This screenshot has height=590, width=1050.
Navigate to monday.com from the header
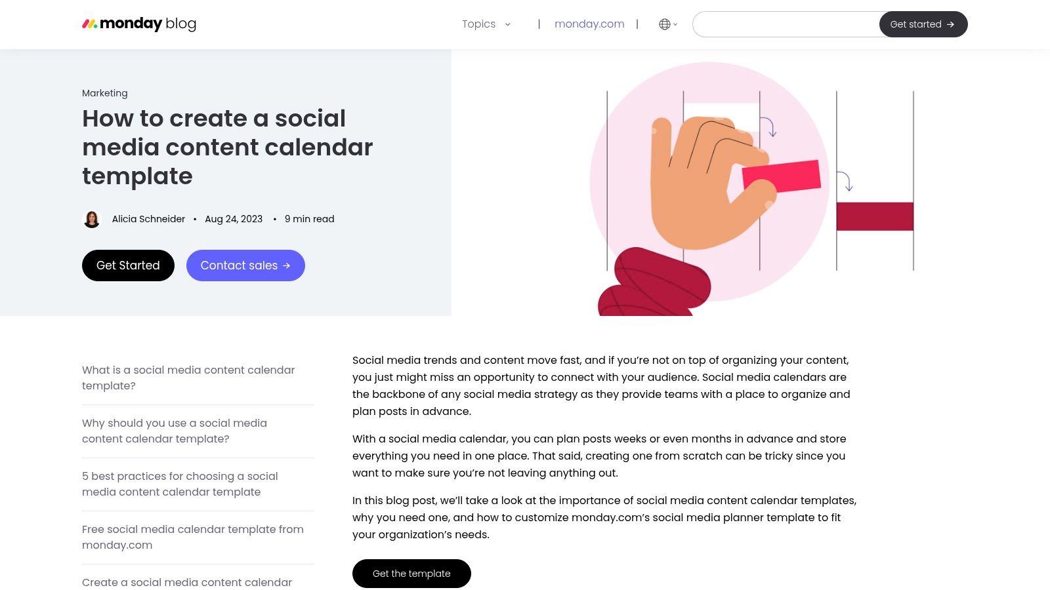coord(589,24)
